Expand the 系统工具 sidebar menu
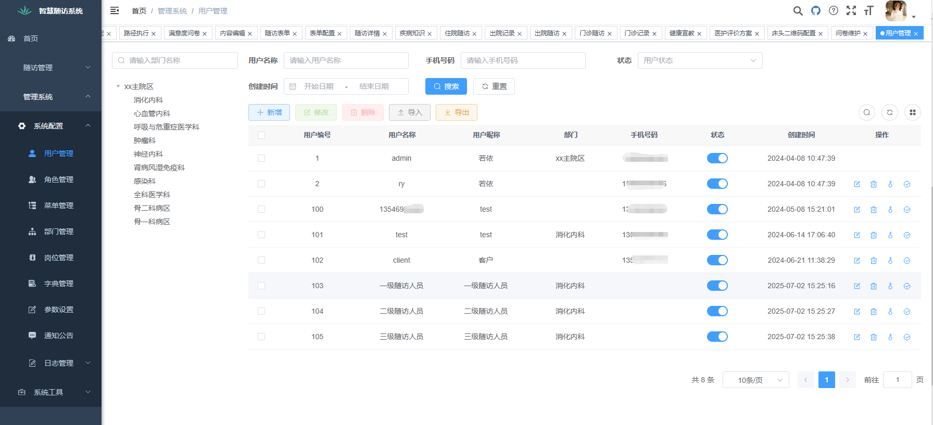 pyautogui.click(x=51, y=392)
